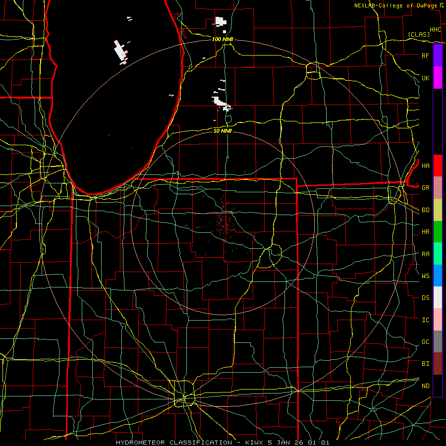The image size is (446, 446).
Task: Click the KIWX radar site identifier
Action: [254, 443]
